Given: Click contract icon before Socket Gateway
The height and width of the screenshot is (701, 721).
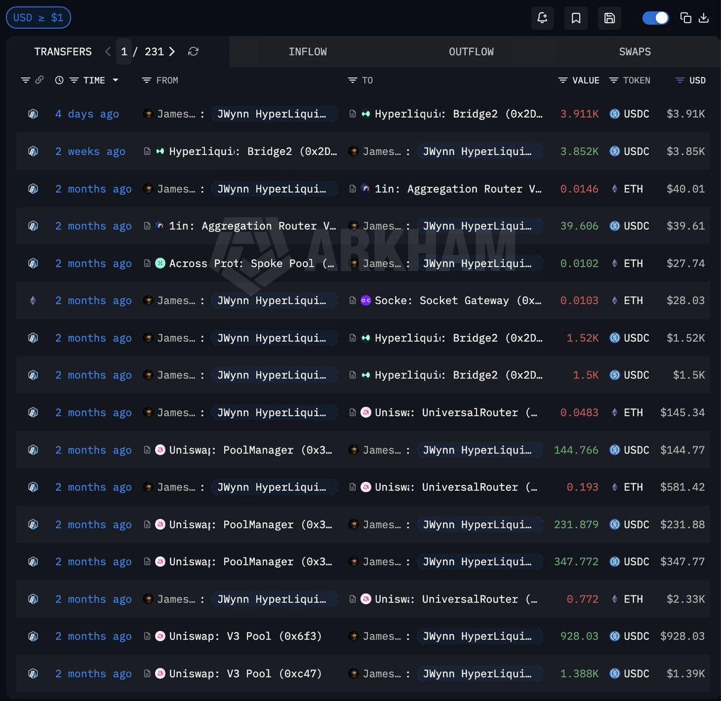Looking at the screenshot, I should (x=353, y=300).
